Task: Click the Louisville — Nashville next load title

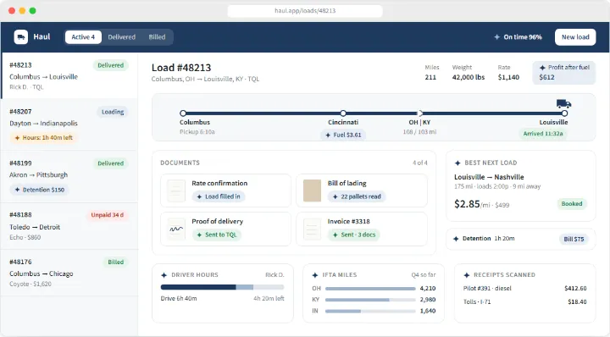Action: (489, 177)
